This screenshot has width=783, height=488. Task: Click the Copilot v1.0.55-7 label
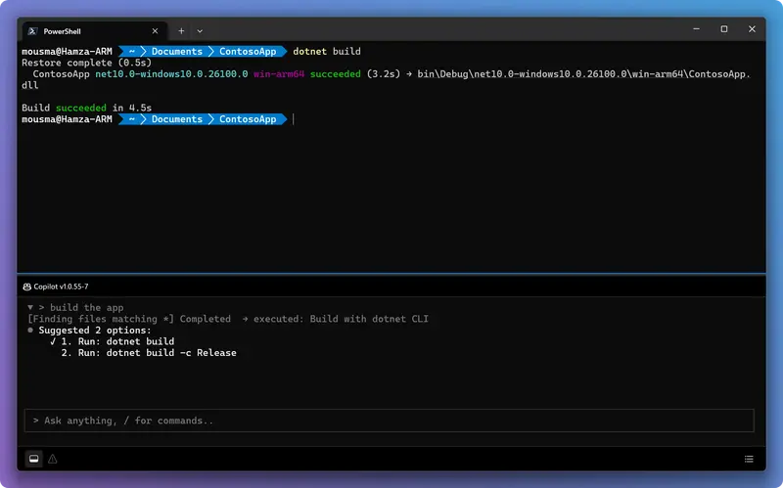(61, 287)
